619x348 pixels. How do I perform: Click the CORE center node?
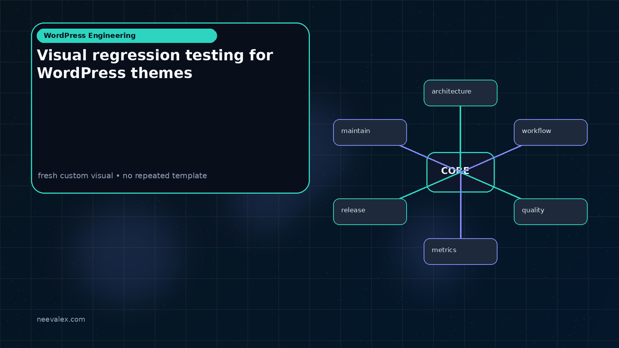460,172
